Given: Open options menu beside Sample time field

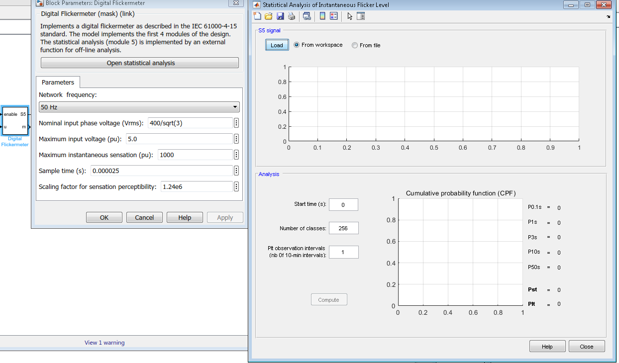Looking at the screenshot, I should (236, 171).
